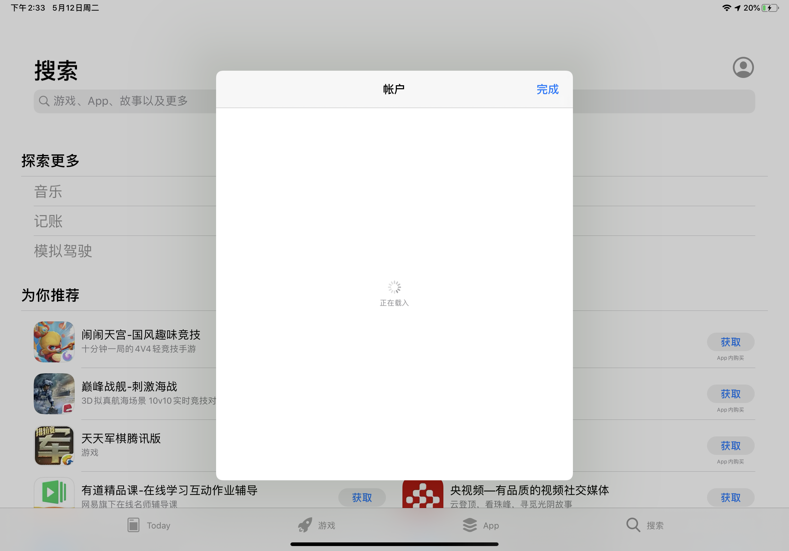Select the 音乐 suggested search
This screenshot has height=551, width=789.
[48, 192]
